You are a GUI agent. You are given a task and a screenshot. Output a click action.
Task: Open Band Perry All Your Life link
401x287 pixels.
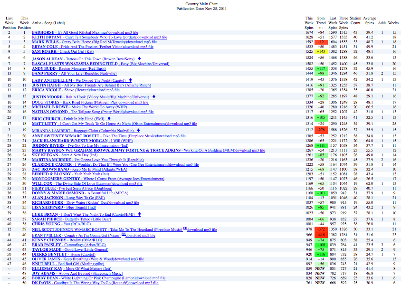click(74, 73)
